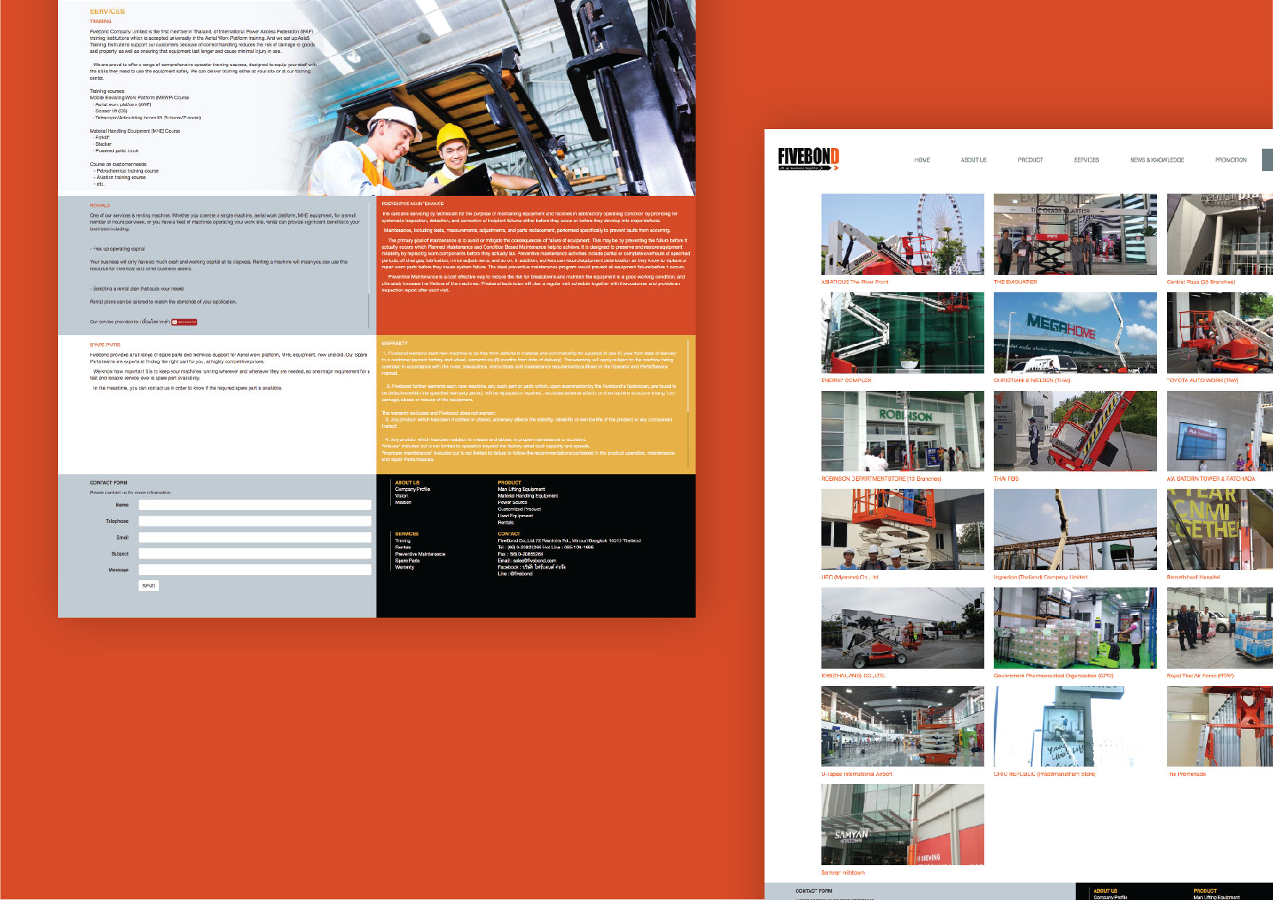Screen dimensions: 1273x900
Task: Click the KYB(THAILAND) CO.,LTD. caption
Action: (853, 675)
